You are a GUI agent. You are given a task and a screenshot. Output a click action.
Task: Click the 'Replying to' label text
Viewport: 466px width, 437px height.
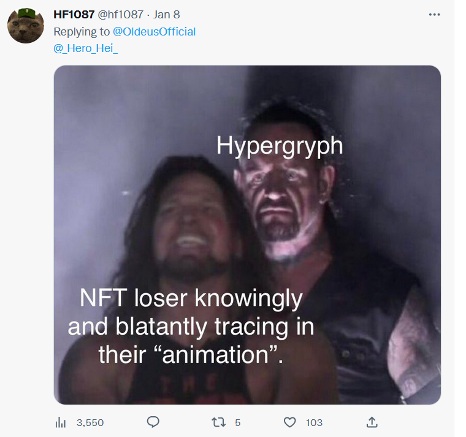pyautogui.click(x=82, y=31)
